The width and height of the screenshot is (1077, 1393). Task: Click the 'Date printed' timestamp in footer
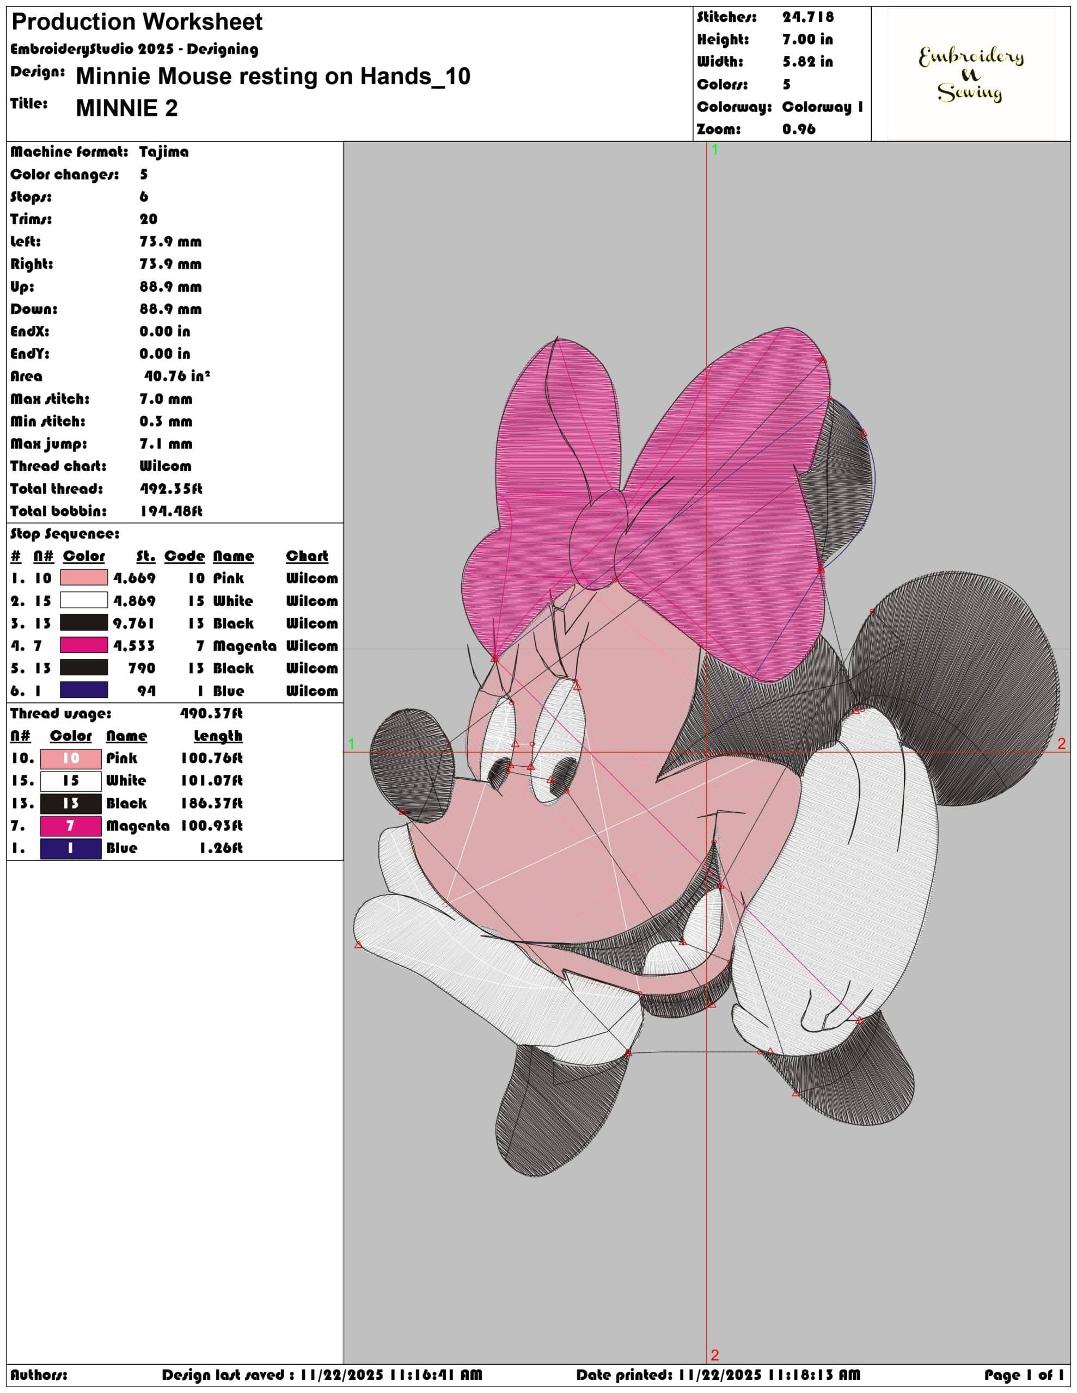tap(718, 1374)
